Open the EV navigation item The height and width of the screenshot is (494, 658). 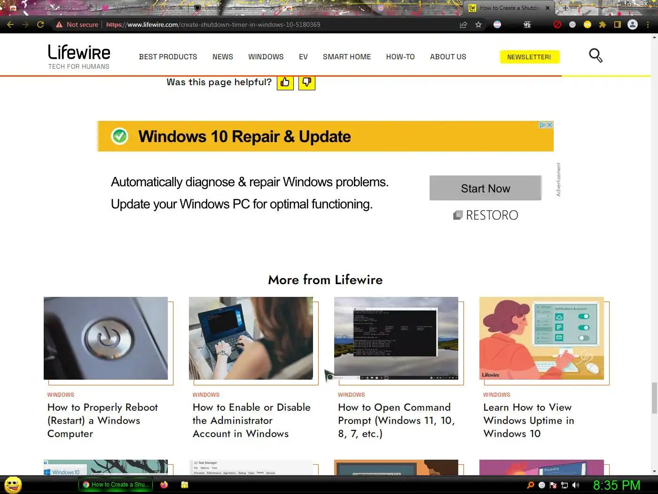click(x=303, y=57)
